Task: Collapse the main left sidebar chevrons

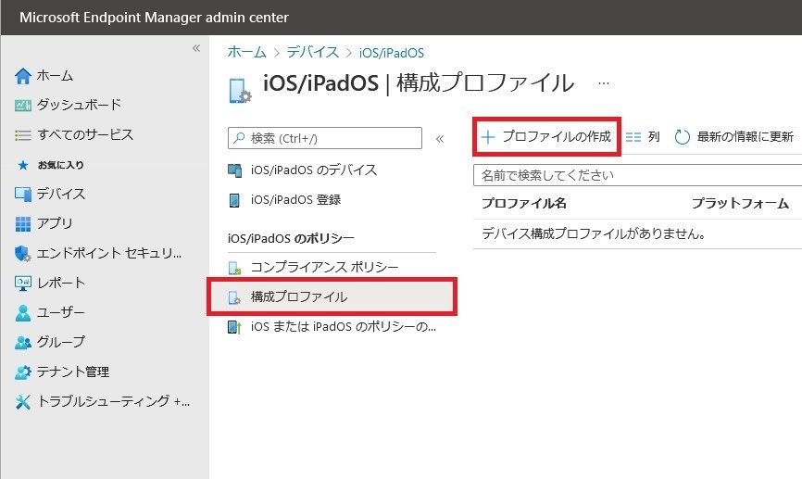Action: 196,48
